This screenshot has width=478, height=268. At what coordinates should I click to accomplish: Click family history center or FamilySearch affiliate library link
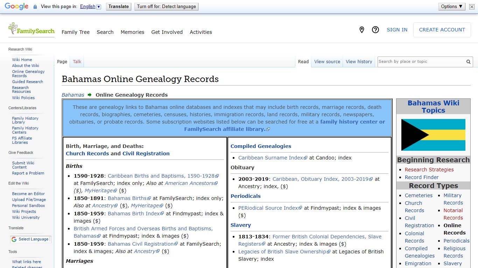[284, 126]
